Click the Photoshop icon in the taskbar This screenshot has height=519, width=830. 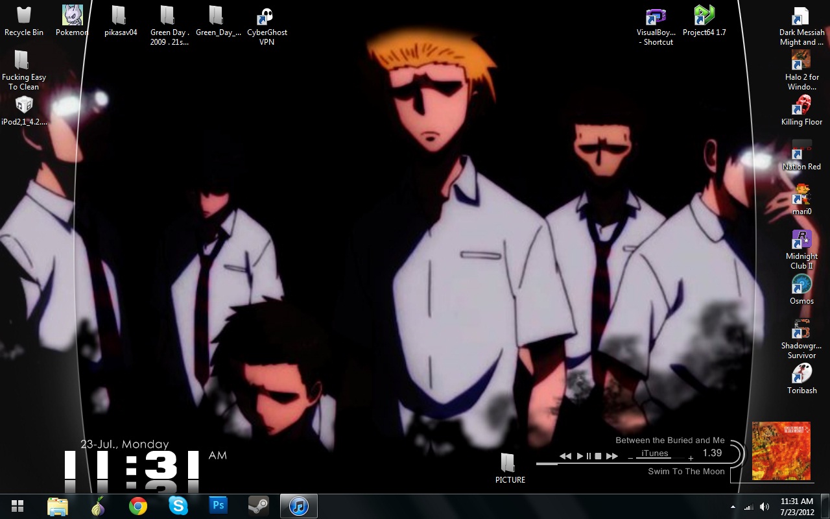(218, 505)
